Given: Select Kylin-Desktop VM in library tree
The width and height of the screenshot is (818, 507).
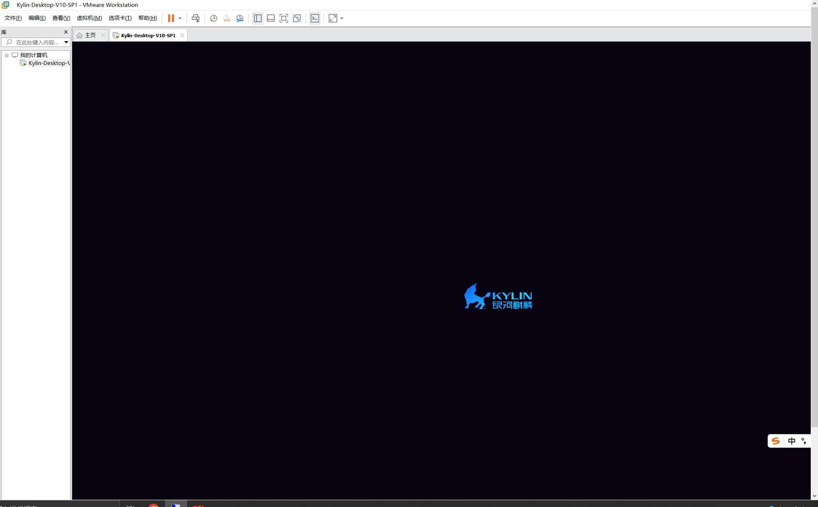Looking at the screenshot, I should pos(49,63).
